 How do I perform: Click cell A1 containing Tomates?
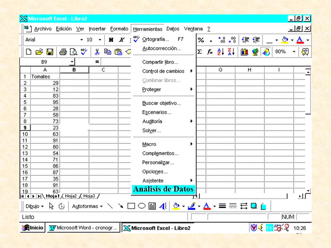45,76
